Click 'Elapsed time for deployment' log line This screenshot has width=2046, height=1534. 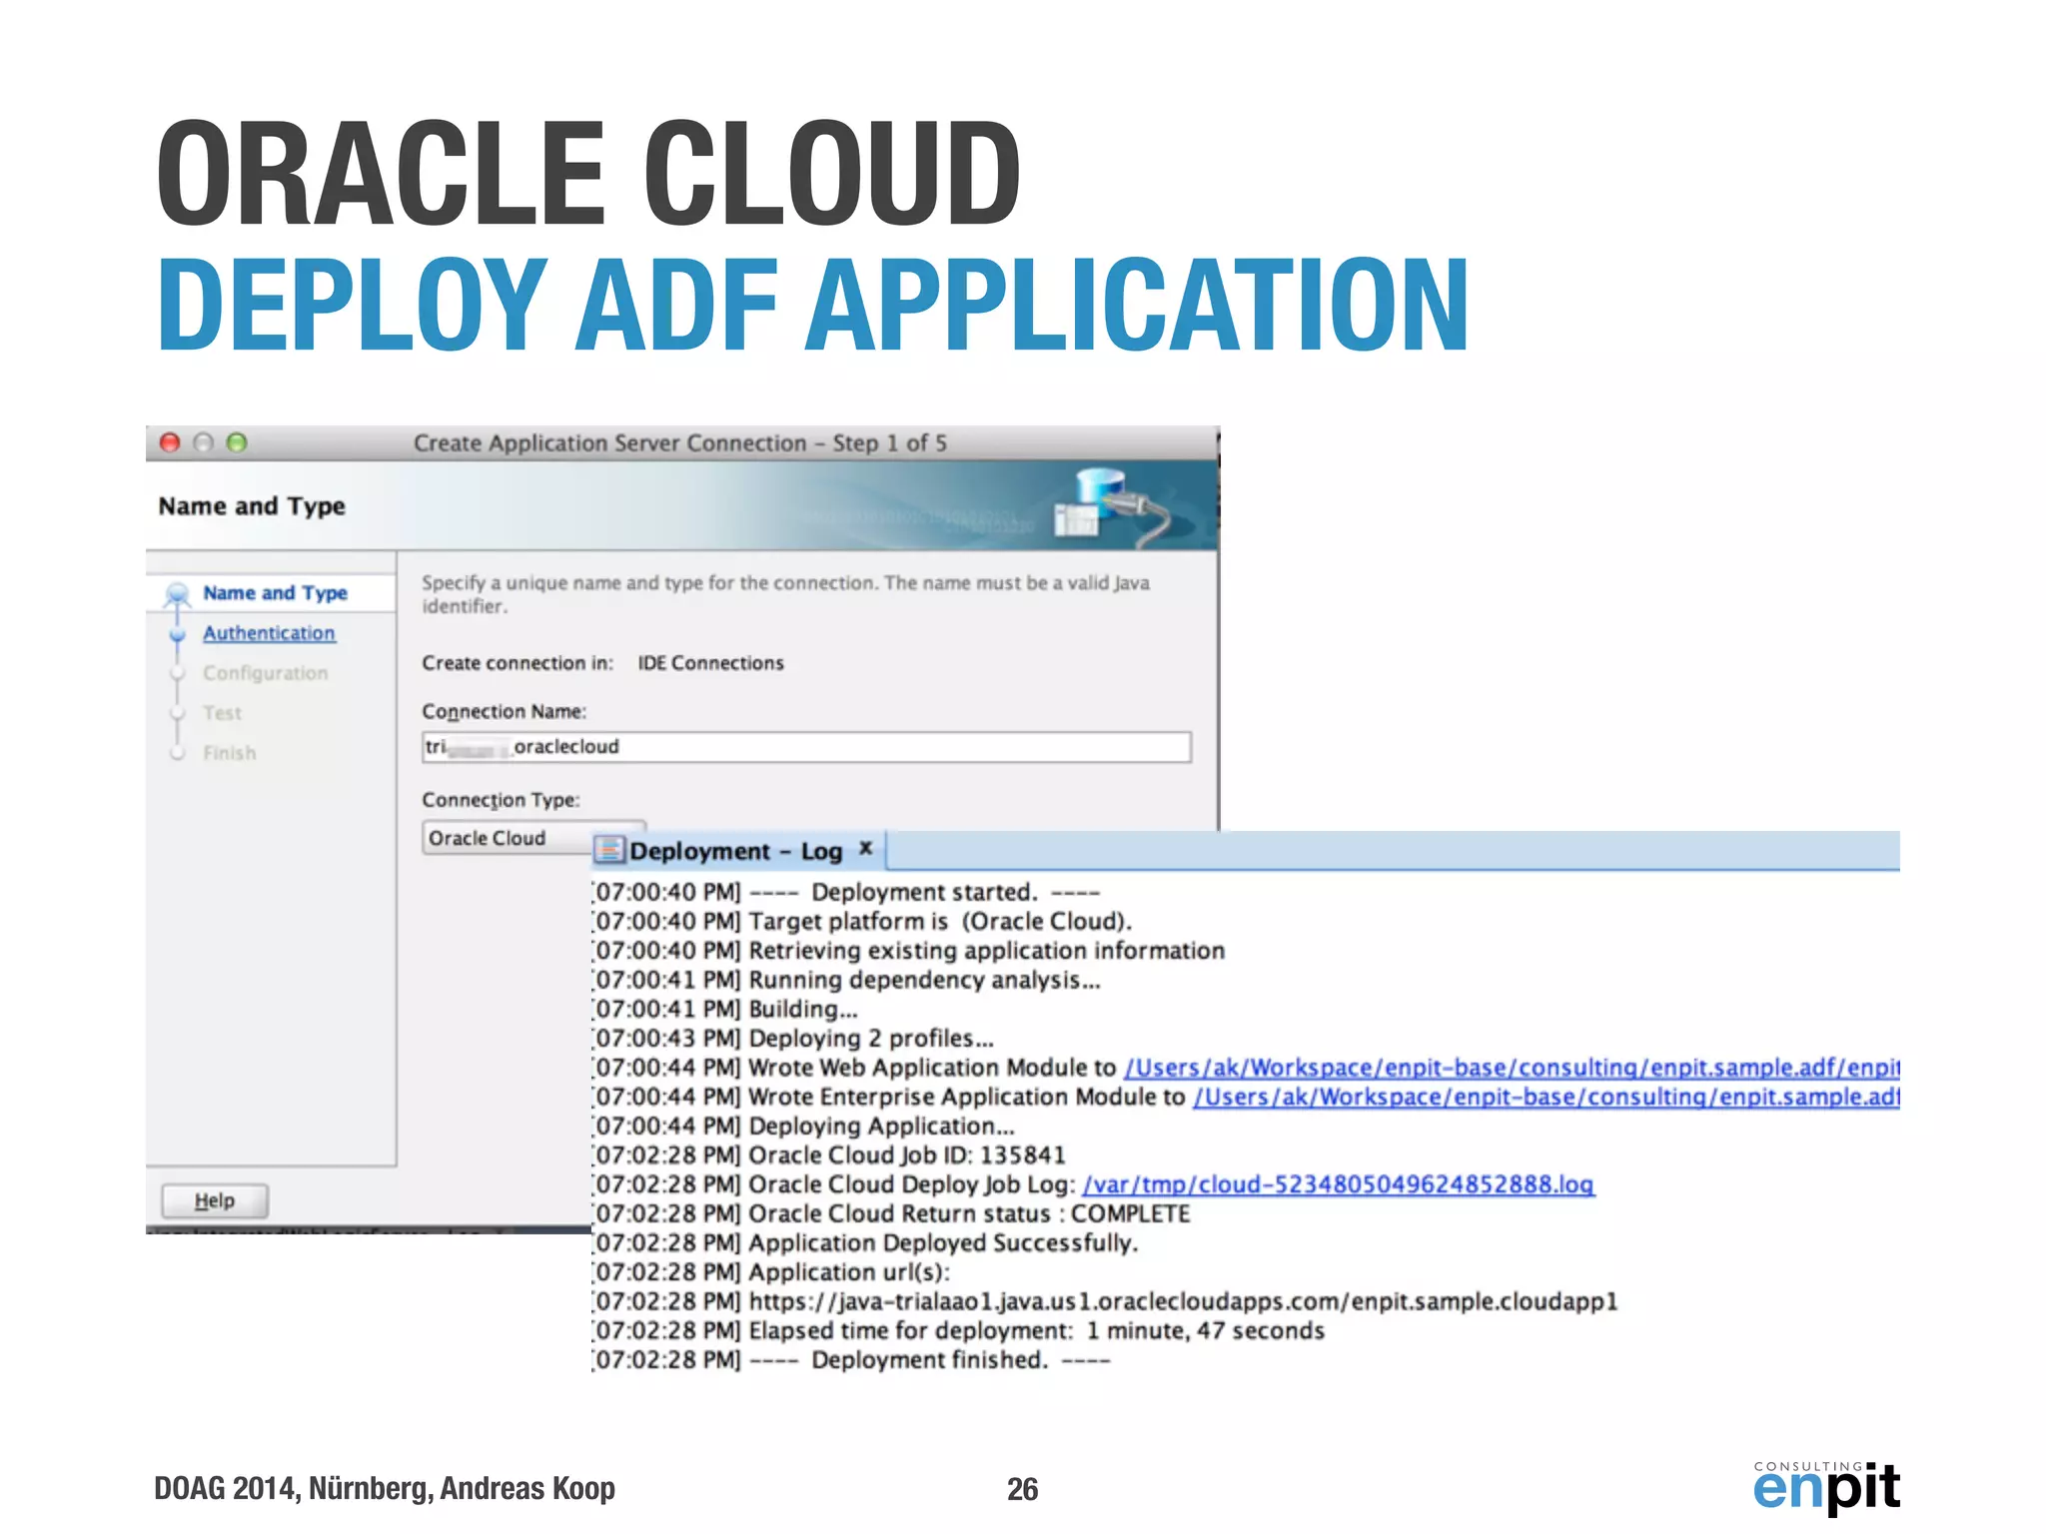[x=959, y=1330]
